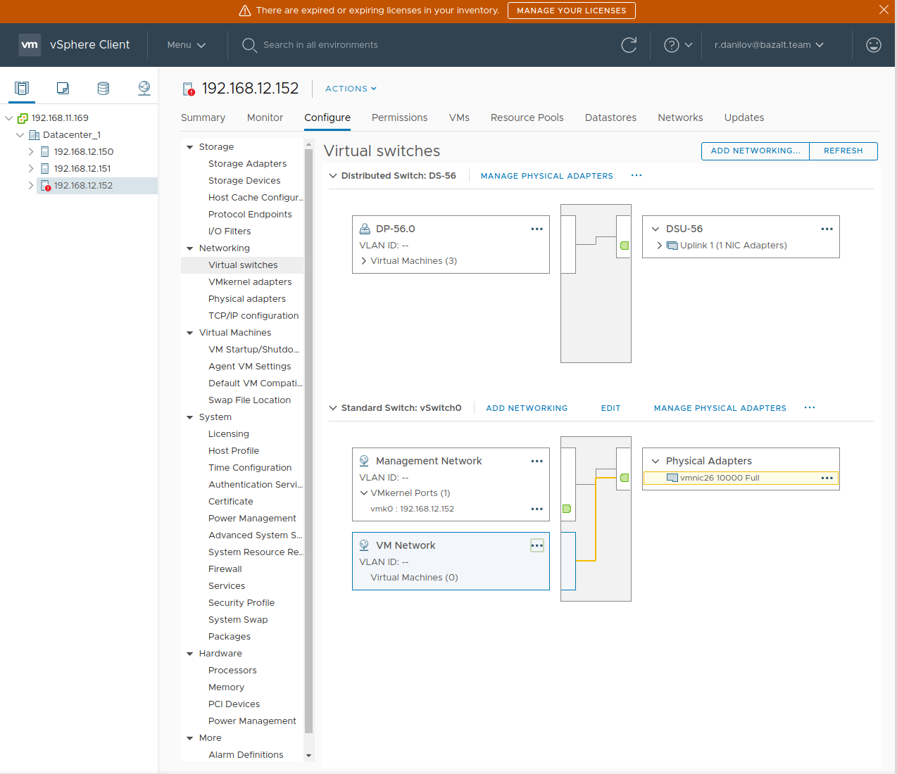Image resolution: width=897 pixels, height=774 pixels.
Task: Expand the 192.168.12.150 host node
Action: pyautogui.click(x=31, y=152)
